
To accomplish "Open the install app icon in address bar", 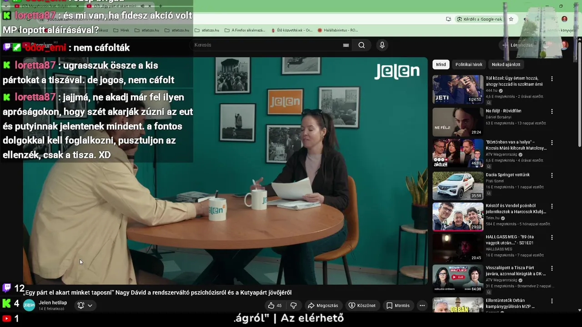I will [x=448, y=19].
